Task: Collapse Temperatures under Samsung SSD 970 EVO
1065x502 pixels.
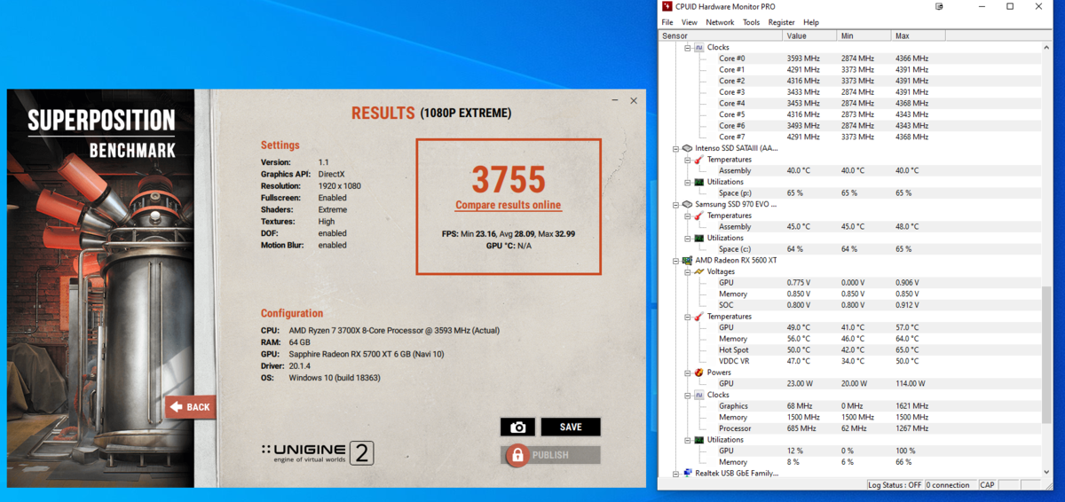Action: [688, 216]
